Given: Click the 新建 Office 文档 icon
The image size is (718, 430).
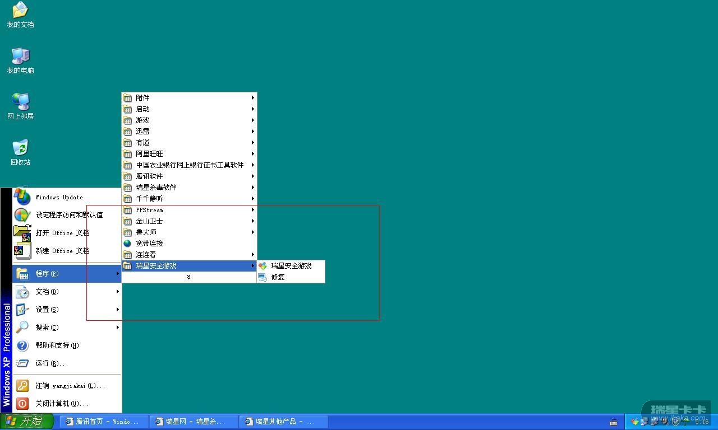Looking at the screenshot, I should click(22, 250).
